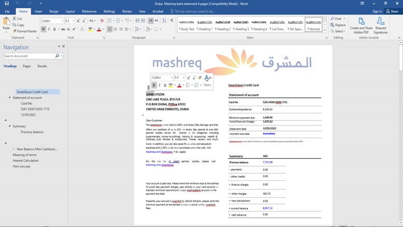Click the Replace button in Editing
This screenshot has width=403, height=227.
(x=338, y=25)
